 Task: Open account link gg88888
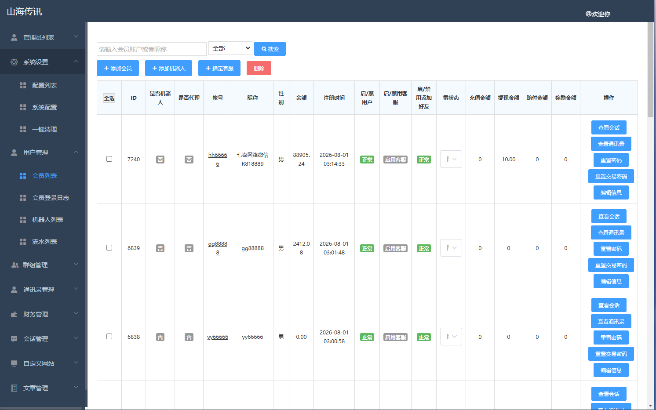[x=218, y=248]
